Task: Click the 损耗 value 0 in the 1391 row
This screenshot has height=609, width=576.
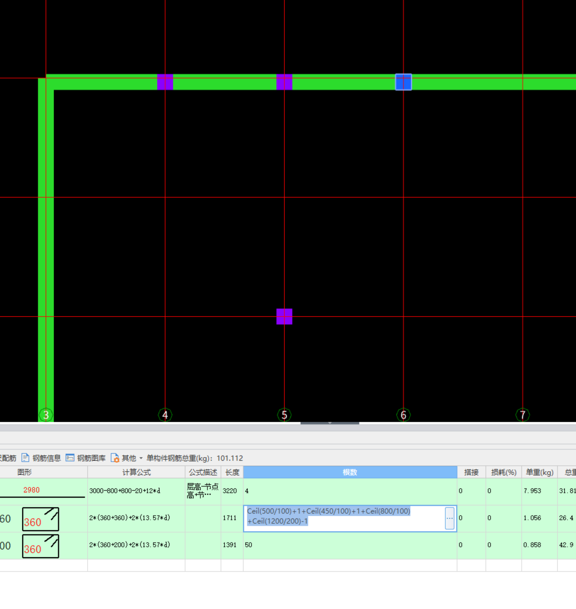Action: (504, 545)
